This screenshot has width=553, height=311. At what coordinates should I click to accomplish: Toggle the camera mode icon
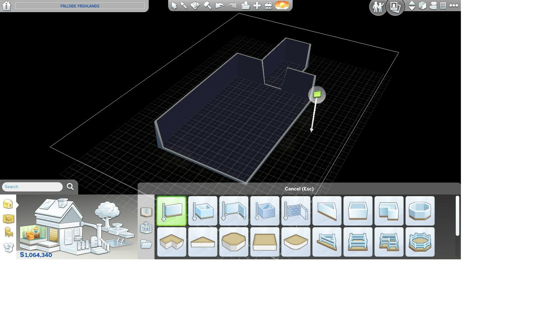point(434,5)
